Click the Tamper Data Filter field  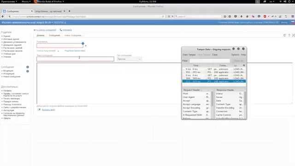[x=210, y=61]
